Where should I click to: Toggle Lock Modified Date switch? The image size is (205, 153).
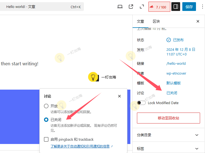[141, 103]
